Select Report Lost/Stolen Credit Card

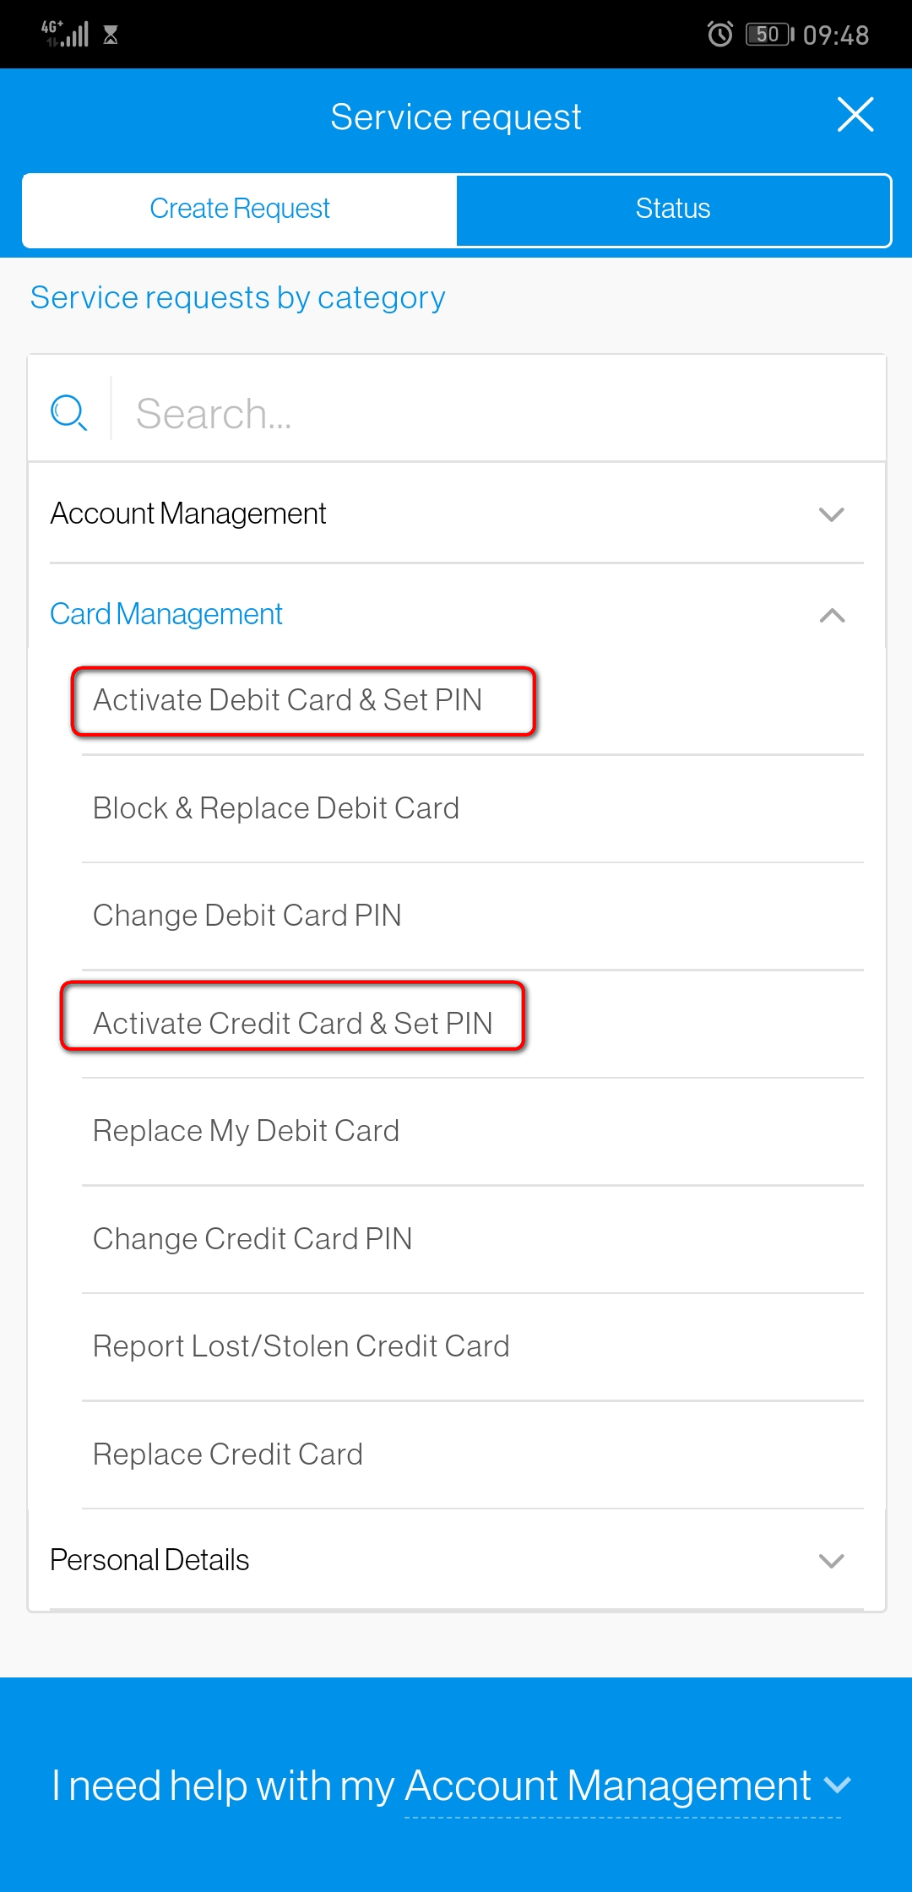click(301, 1346)
